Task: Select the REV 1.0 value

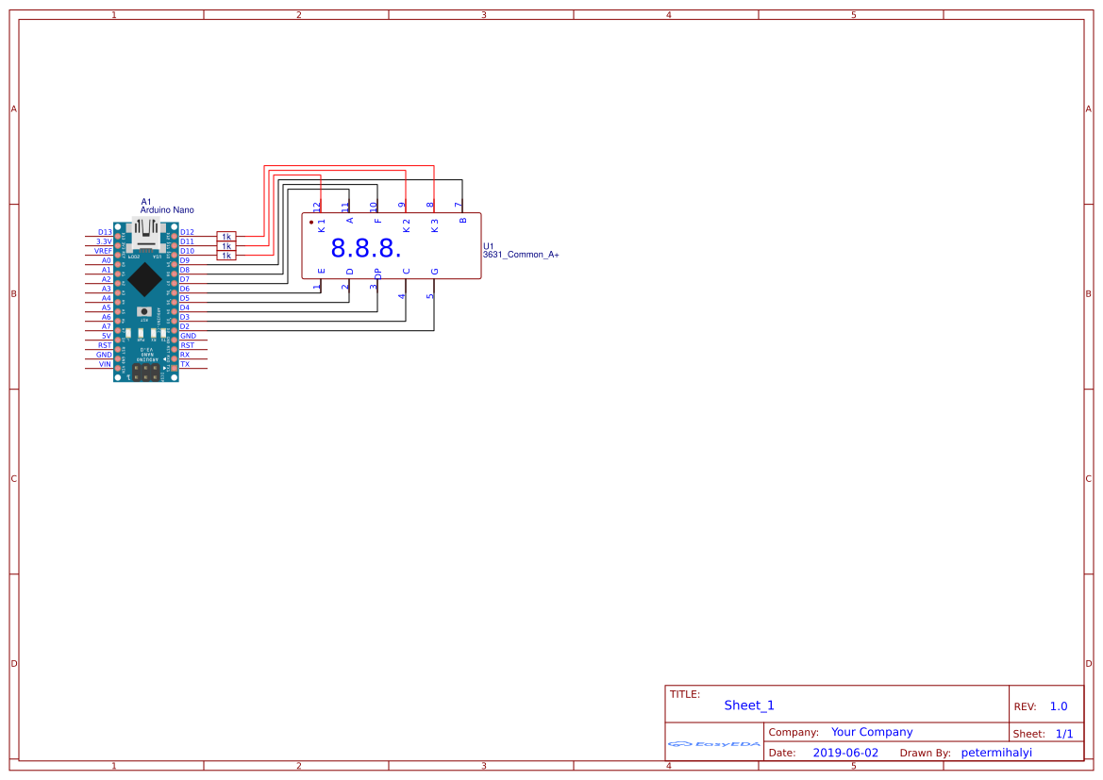Action: pyautogui.click(x=1058, y=705)
